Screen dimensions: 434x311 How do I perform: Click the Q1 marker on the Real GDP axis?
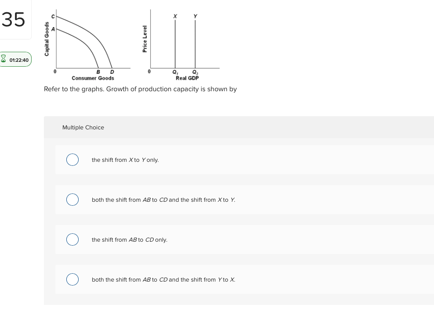pyautogui.click(x=175, y=71)
